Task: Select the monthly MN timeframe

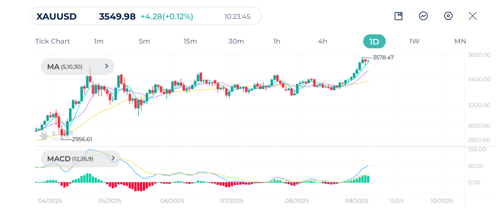Action: [x=460, y=41]
